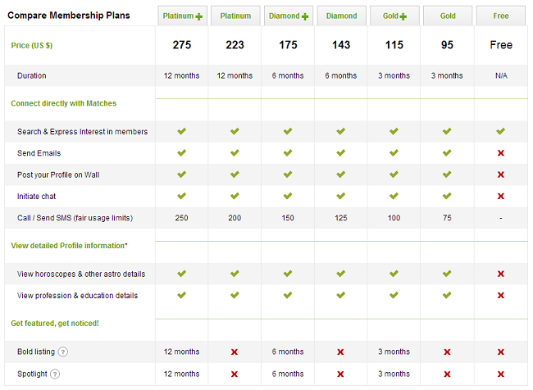Select the Diamond plan tab
Viewport: 533px width, 390px height.
342,16
